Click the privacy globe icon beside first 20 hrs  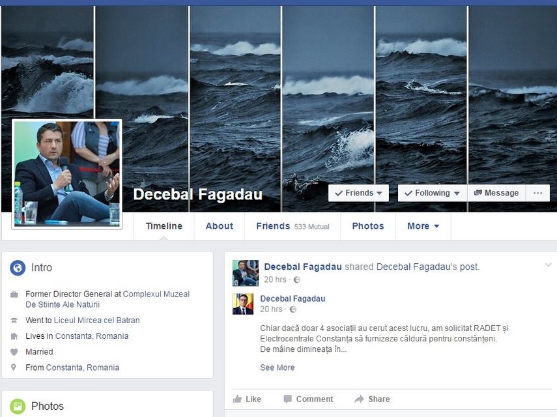[x=297, y=280]
